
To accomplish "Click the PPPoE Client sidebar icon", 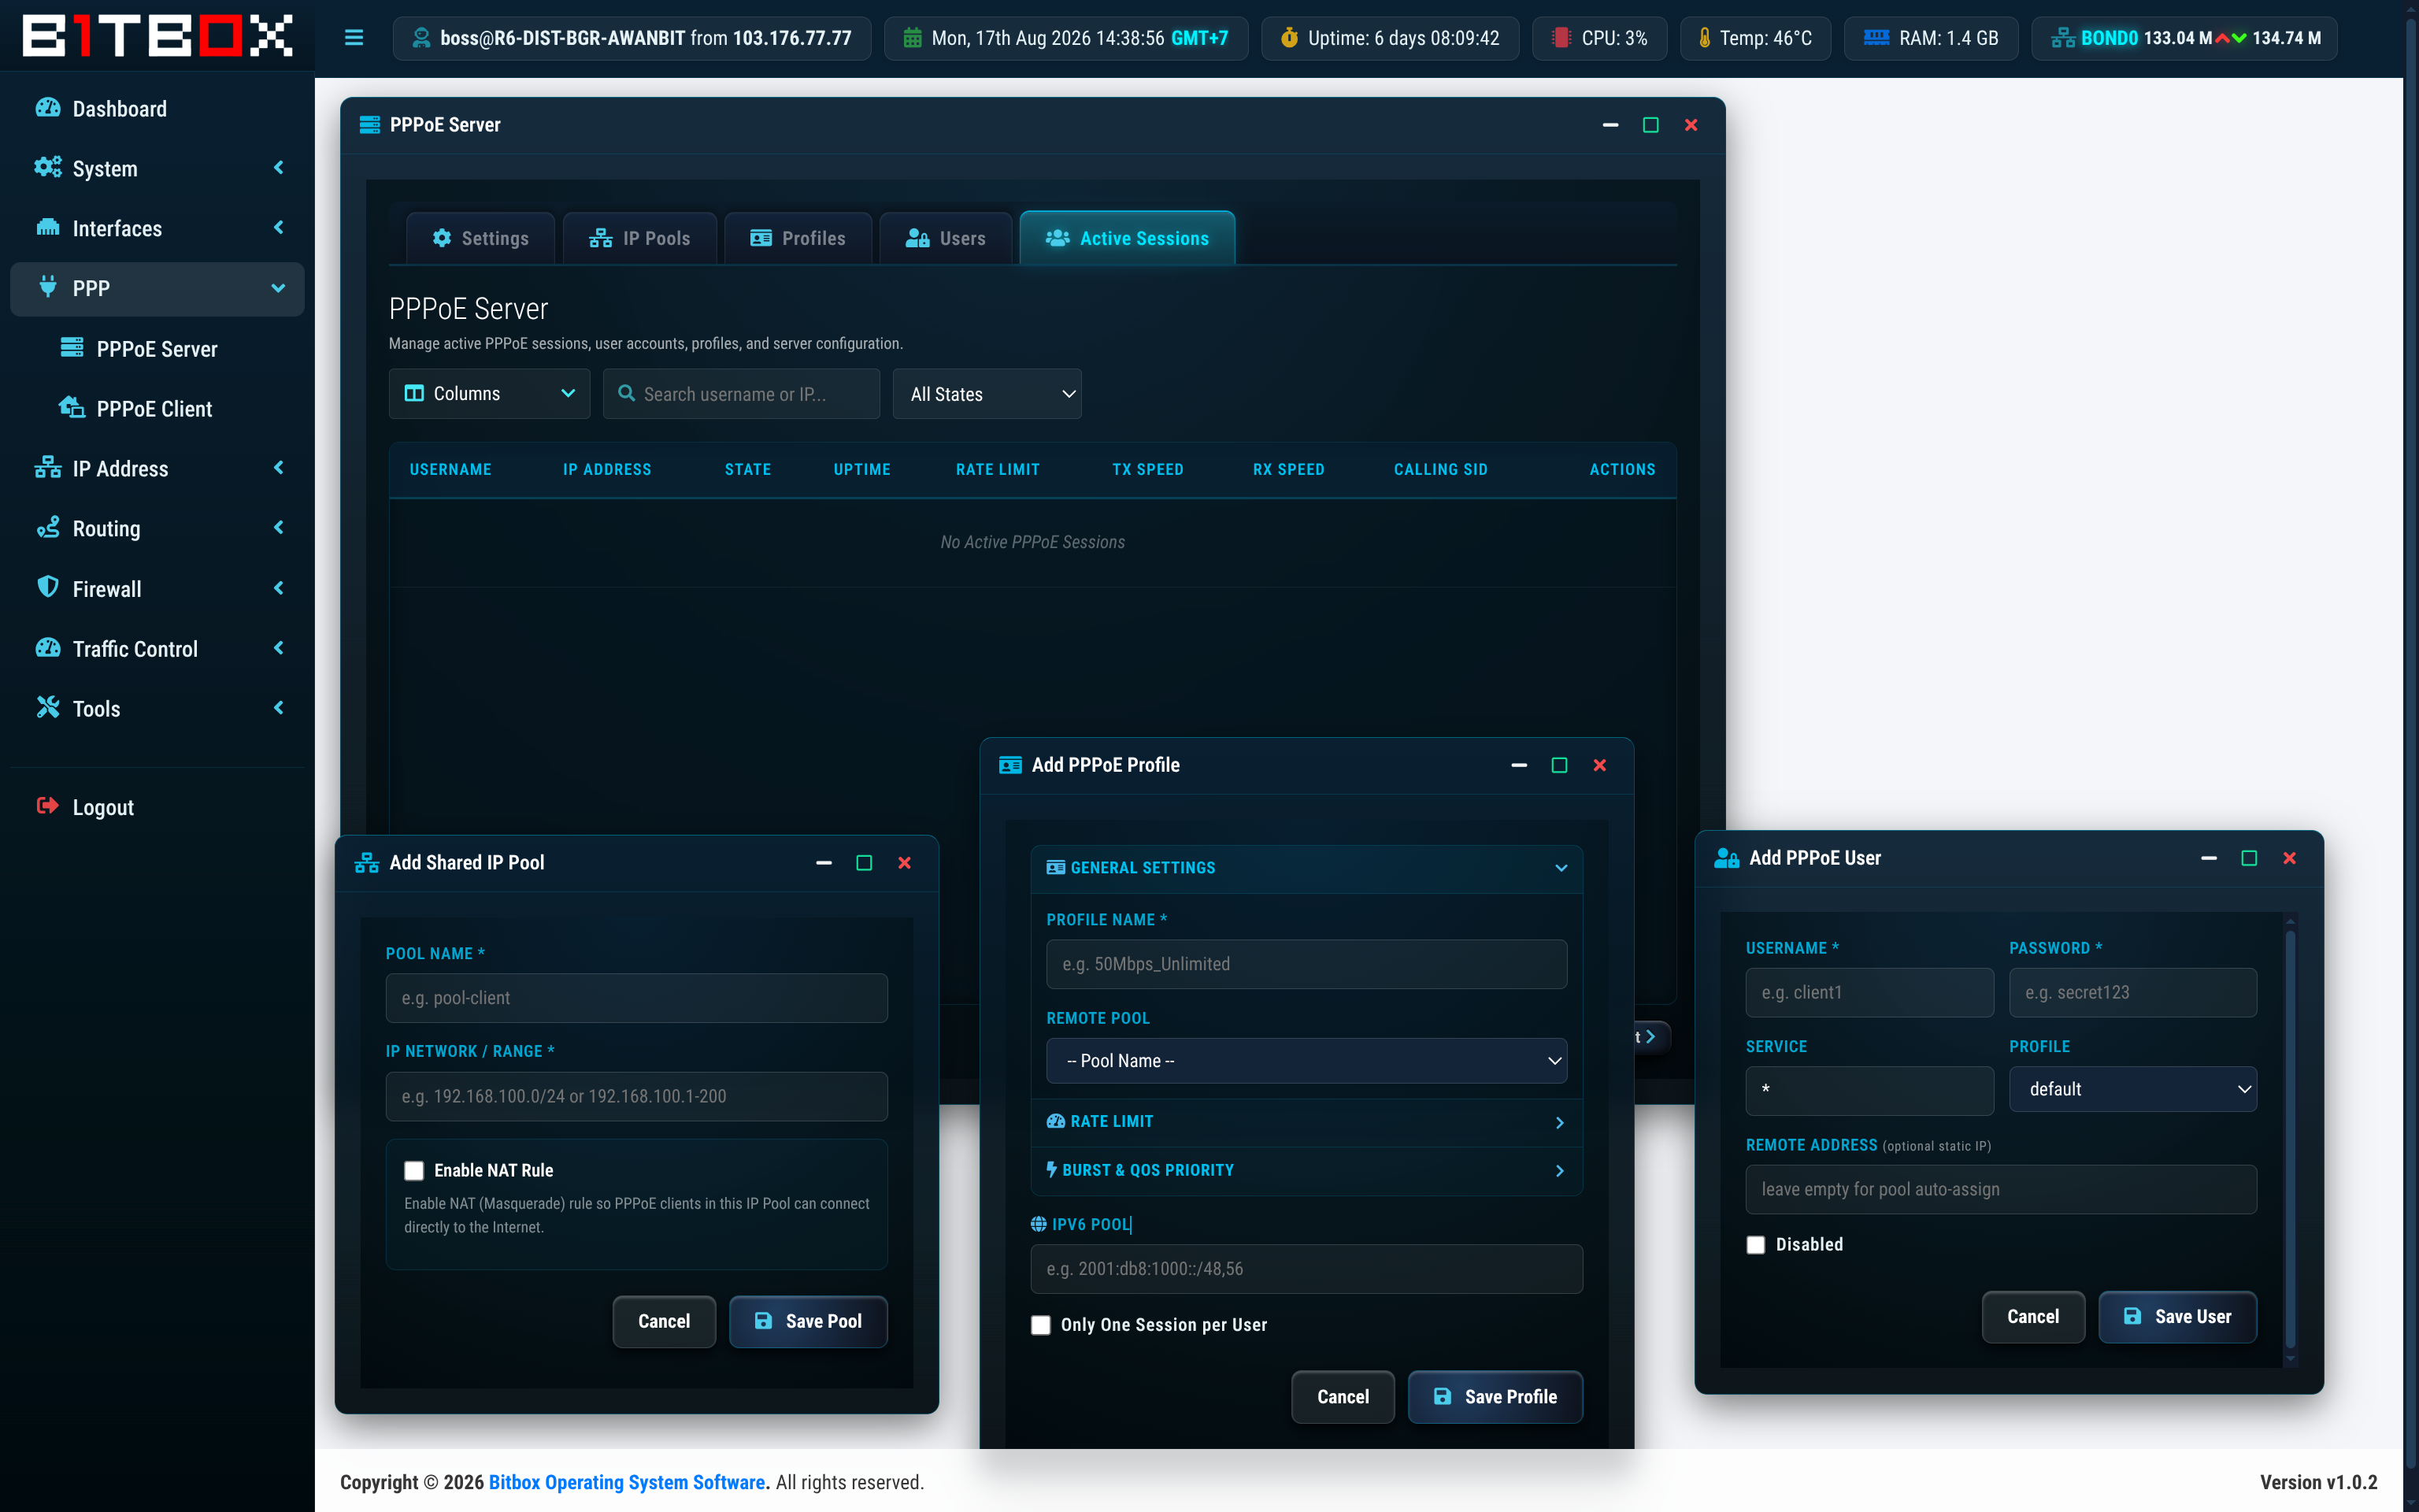I will pyautogui.click(x=72, y=408).
